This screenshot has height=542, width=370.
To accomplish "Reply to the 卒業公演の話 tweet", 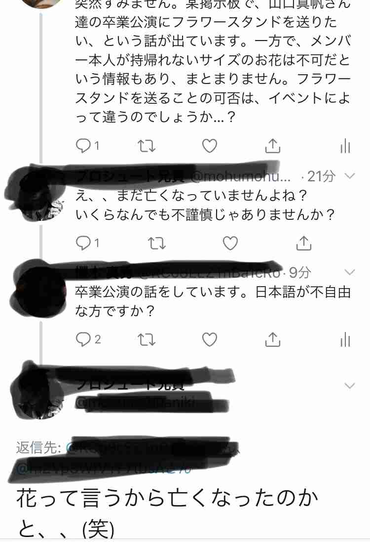I will pyautogui.click(x=83, y=339).
